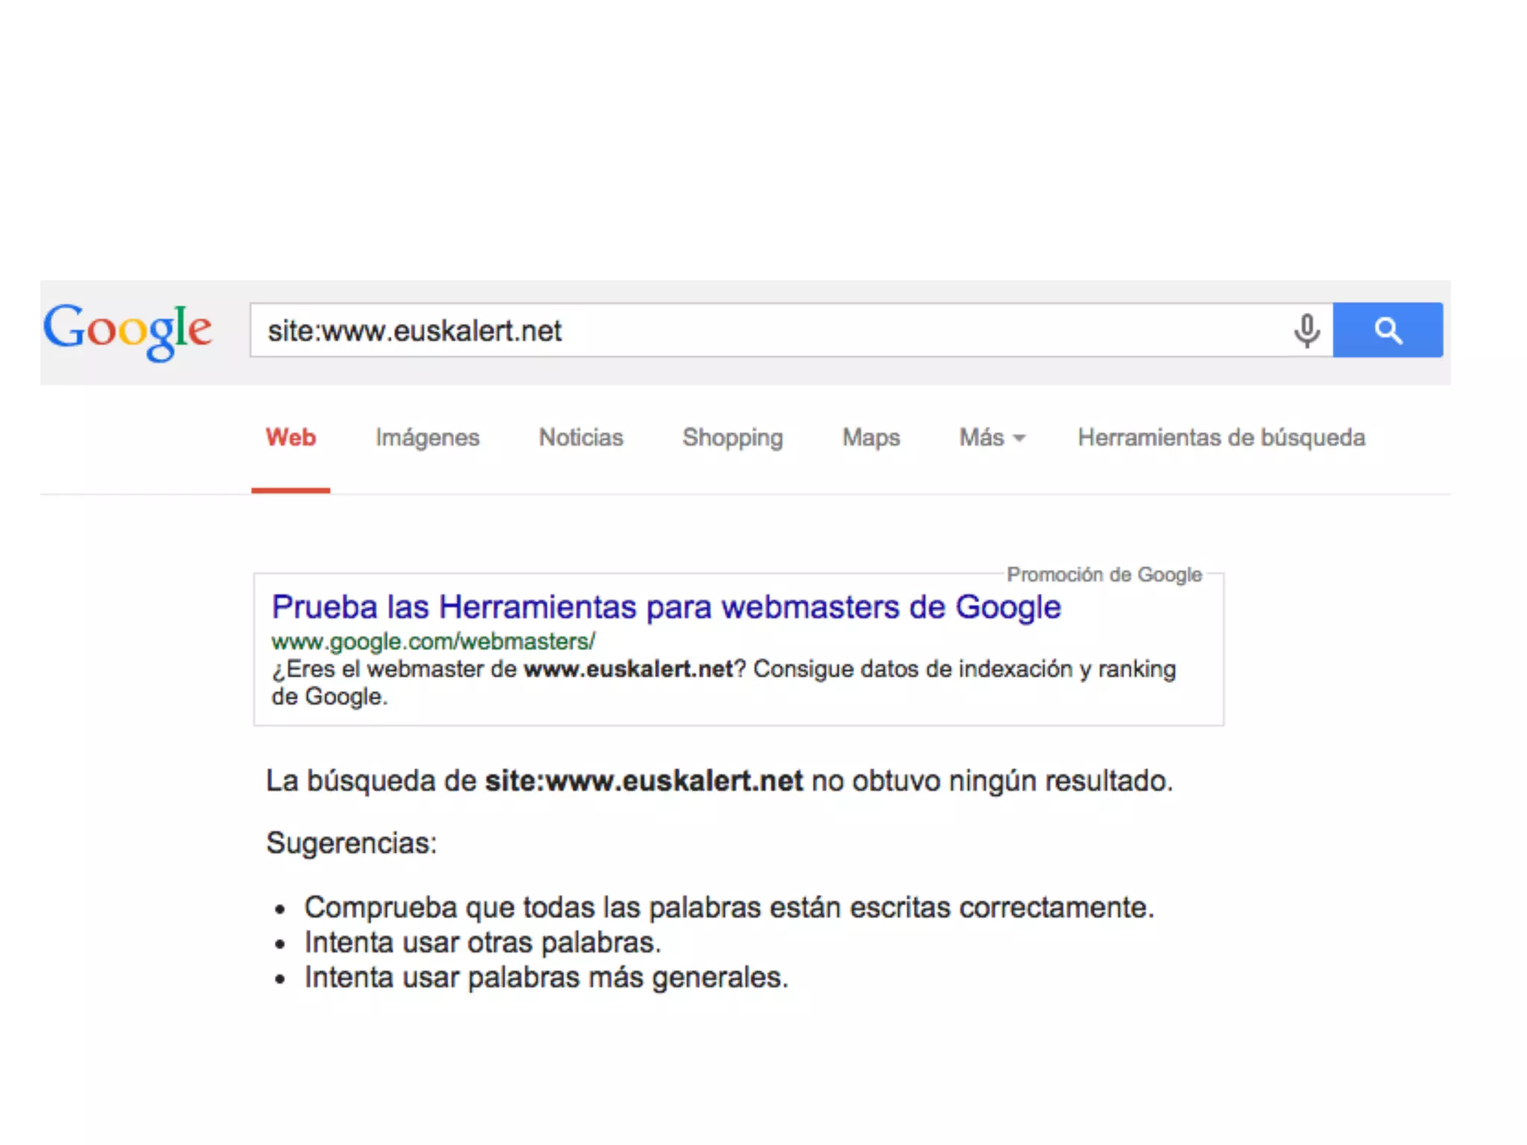Open the Noticias tab
The height and width of the screenshot is (1145, 1527).
(x=581, y=438)
